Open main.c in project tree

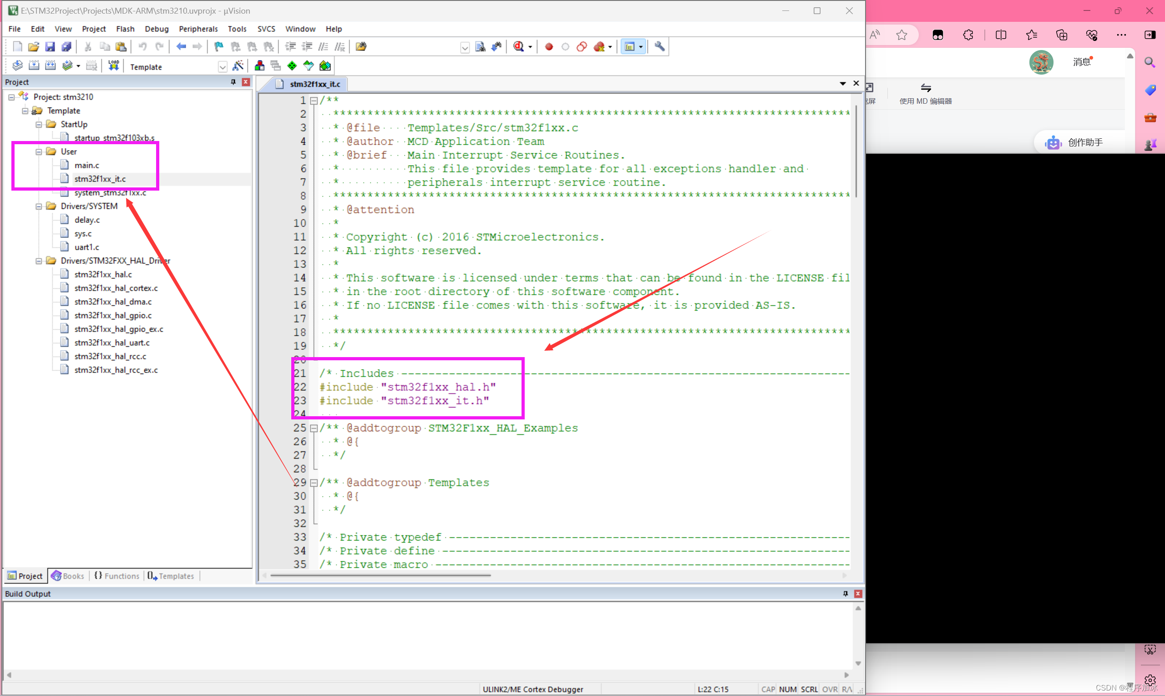tap(87, 165)
